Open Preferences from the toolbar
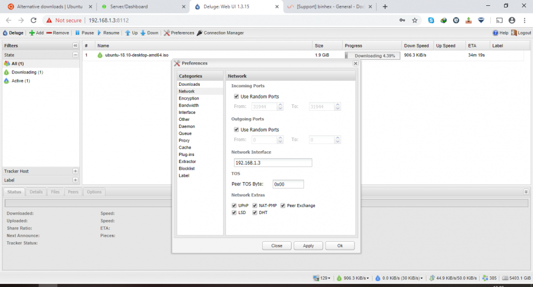533x287 pixels. click(x=179, y=33)
